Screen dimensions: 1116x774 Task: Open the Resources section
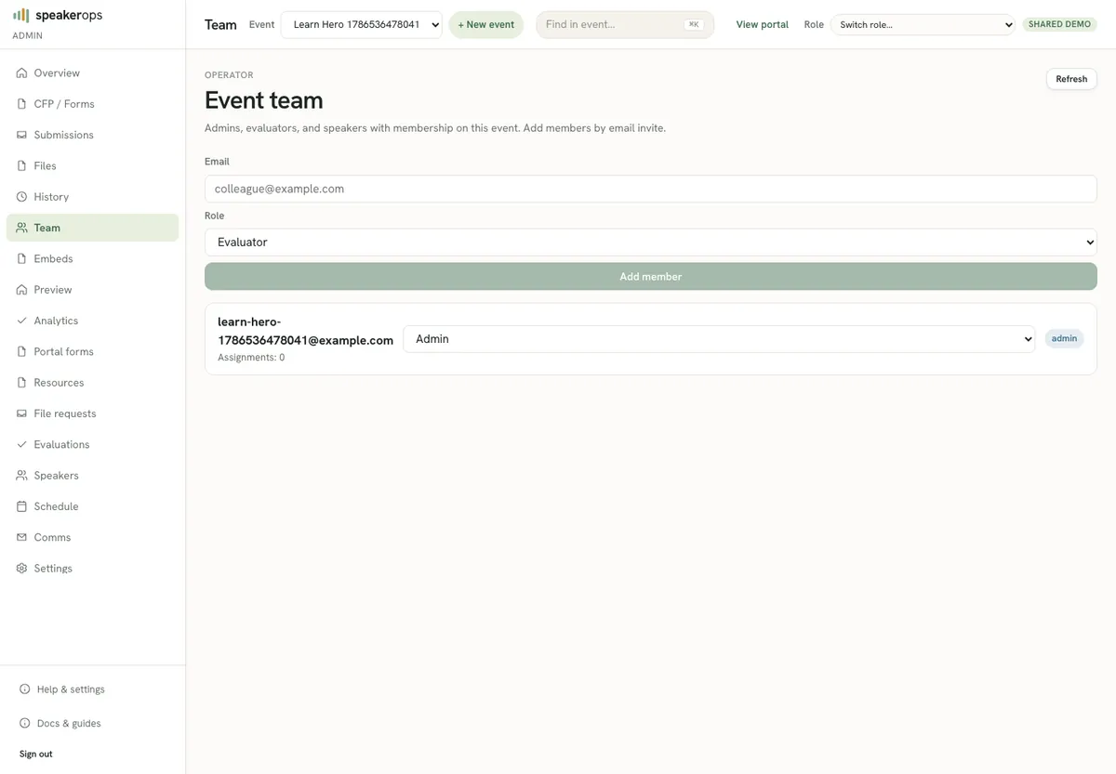pos(92,383)
